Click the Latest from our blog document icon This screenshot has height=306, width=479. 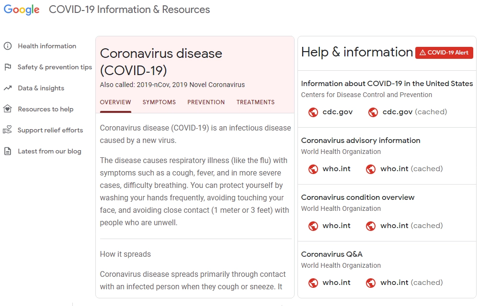(8, 151)
